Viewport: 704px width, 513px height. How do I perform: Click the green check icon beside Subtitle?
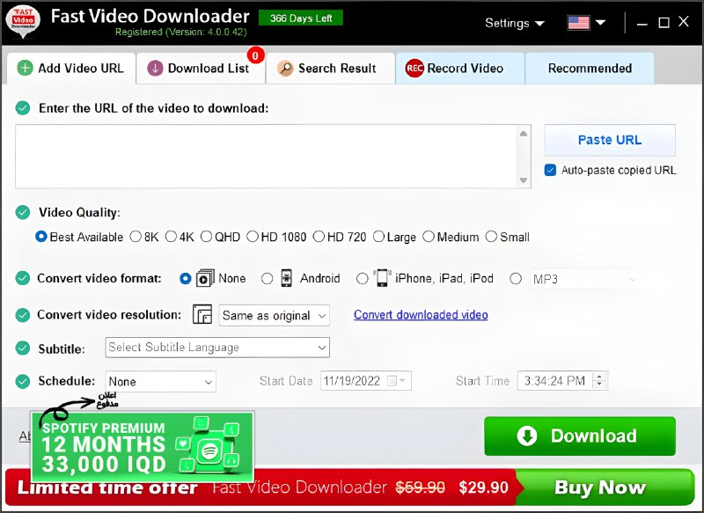23,348
